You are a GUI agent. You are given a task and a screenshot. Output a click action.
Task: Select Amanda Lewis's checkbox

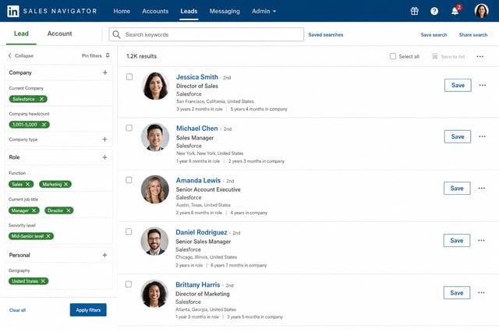129,180
